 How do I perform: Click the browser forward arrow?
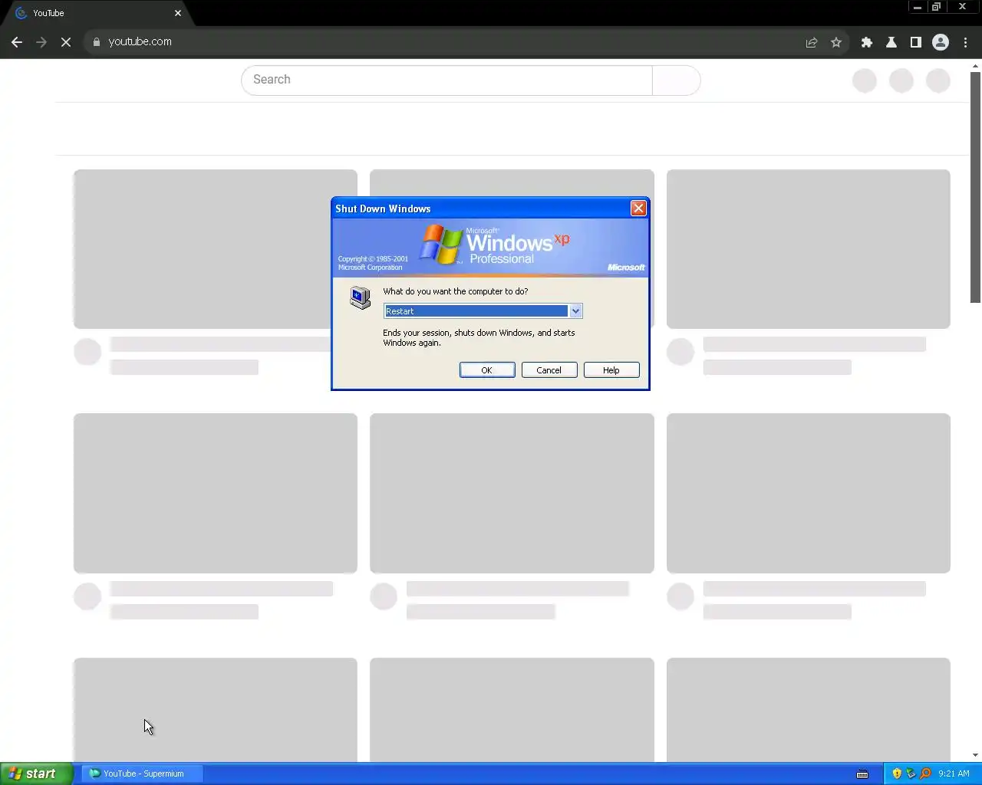click(41, 42)
